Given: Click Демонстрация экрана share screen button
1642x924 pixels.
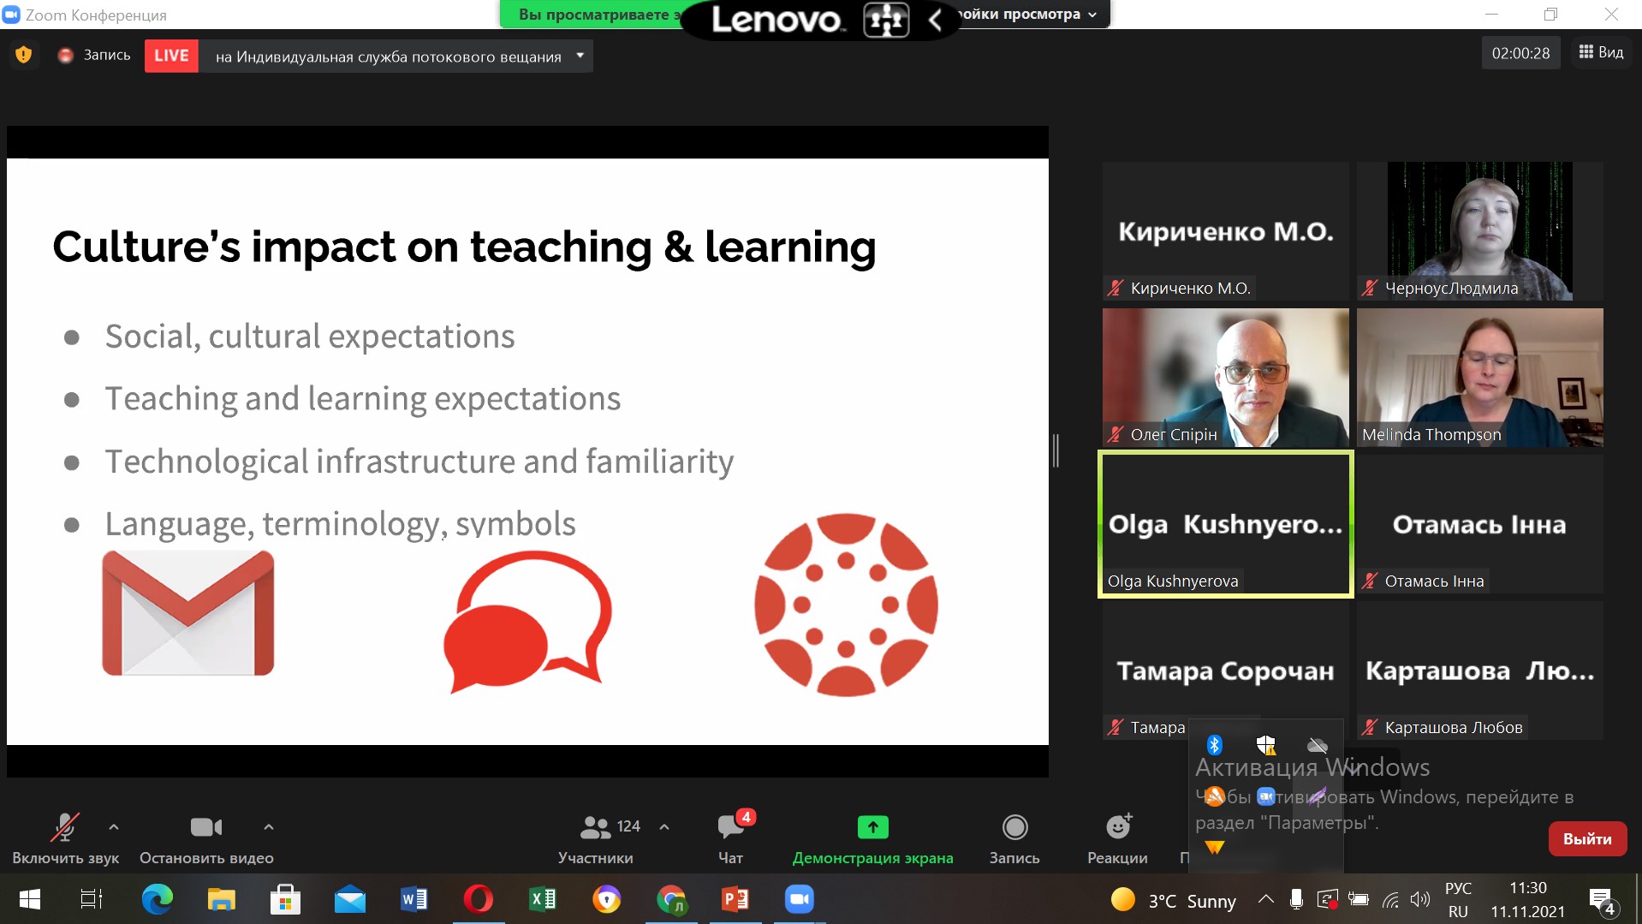Looking at the screenshot, I should pos(872,838).
